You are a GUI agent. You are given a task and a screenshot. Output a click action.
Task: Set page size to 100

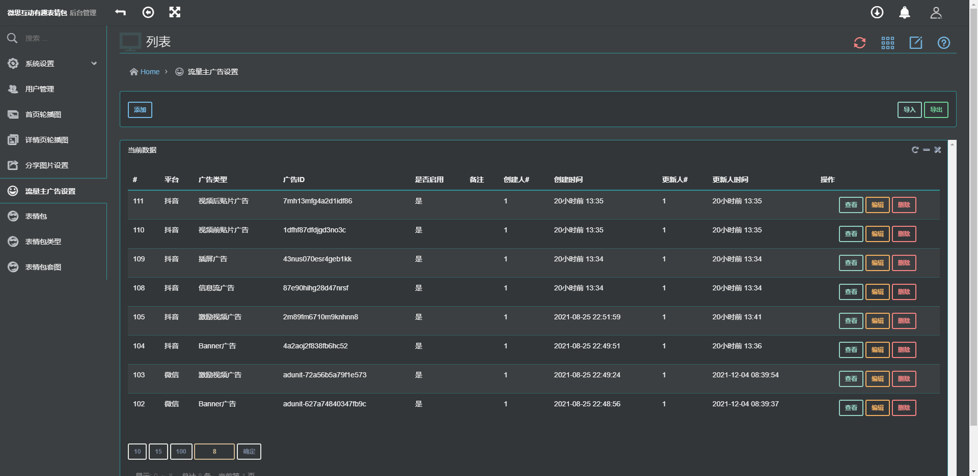coord(181,452)
